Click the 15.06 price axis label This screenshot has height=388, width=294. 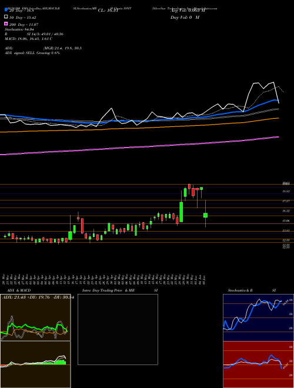[286, 220]
